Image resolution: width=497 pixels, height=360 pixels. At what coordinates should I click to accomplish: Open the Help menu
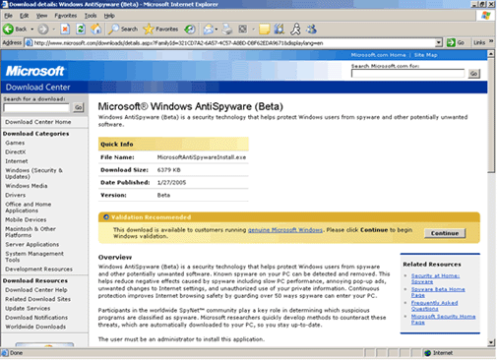(x=109, y=16)
